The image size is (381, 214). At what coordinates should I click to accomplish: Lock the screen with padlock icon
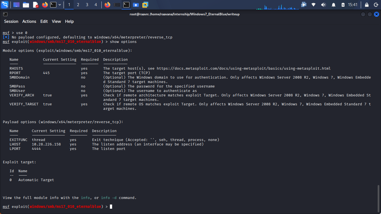367,5
